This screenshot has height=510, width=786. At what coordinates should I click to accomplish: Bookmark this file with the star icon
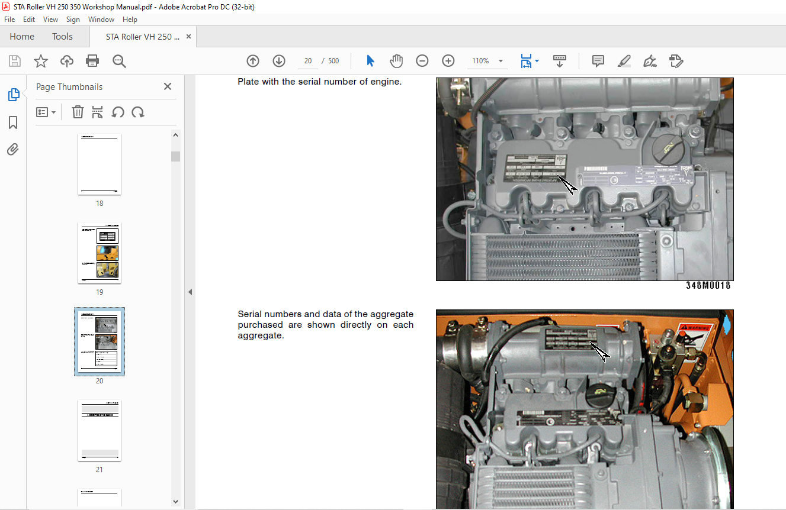tap(41, 61)
